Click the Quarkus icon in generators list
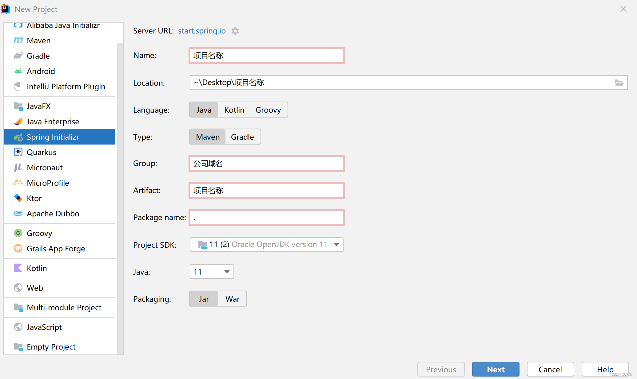Viewport: 637px width, 379px height. [x=18, y=152]
